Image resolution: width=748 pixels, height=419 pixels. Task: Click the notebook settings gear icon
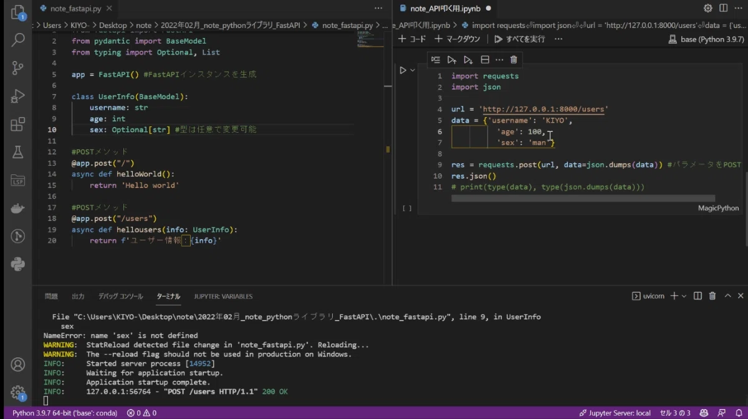click(708, 8)
